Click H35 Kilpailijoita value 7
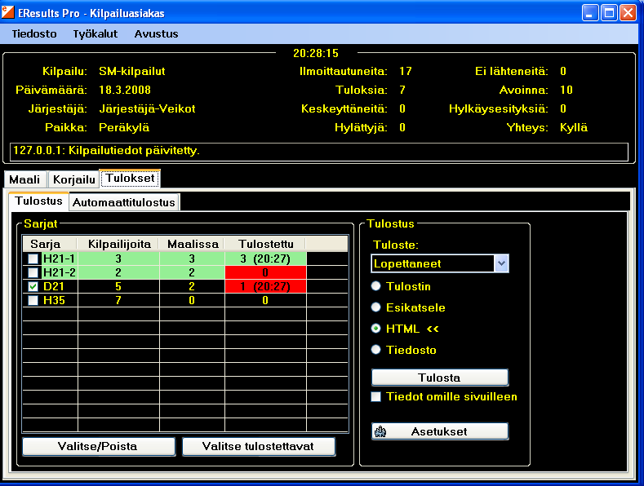Image resolution: width=644 pixels, height=486 pixels. coord(118,300)
